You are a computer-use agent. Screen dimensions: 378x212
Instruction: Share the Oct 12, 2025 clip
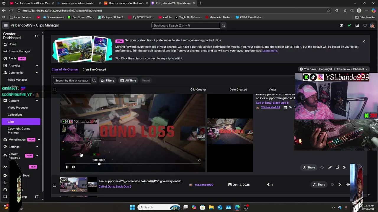[x=319, y=185]
